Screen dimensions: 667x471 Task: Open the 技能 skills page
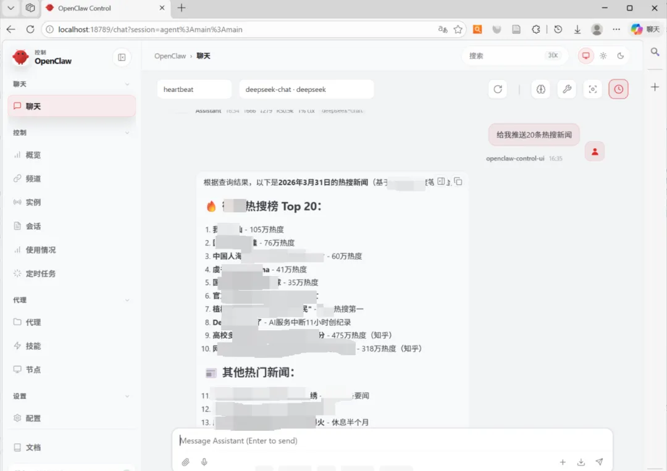[72, 346]
